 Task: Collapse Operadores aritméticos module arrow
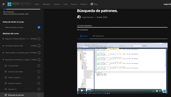3,60
